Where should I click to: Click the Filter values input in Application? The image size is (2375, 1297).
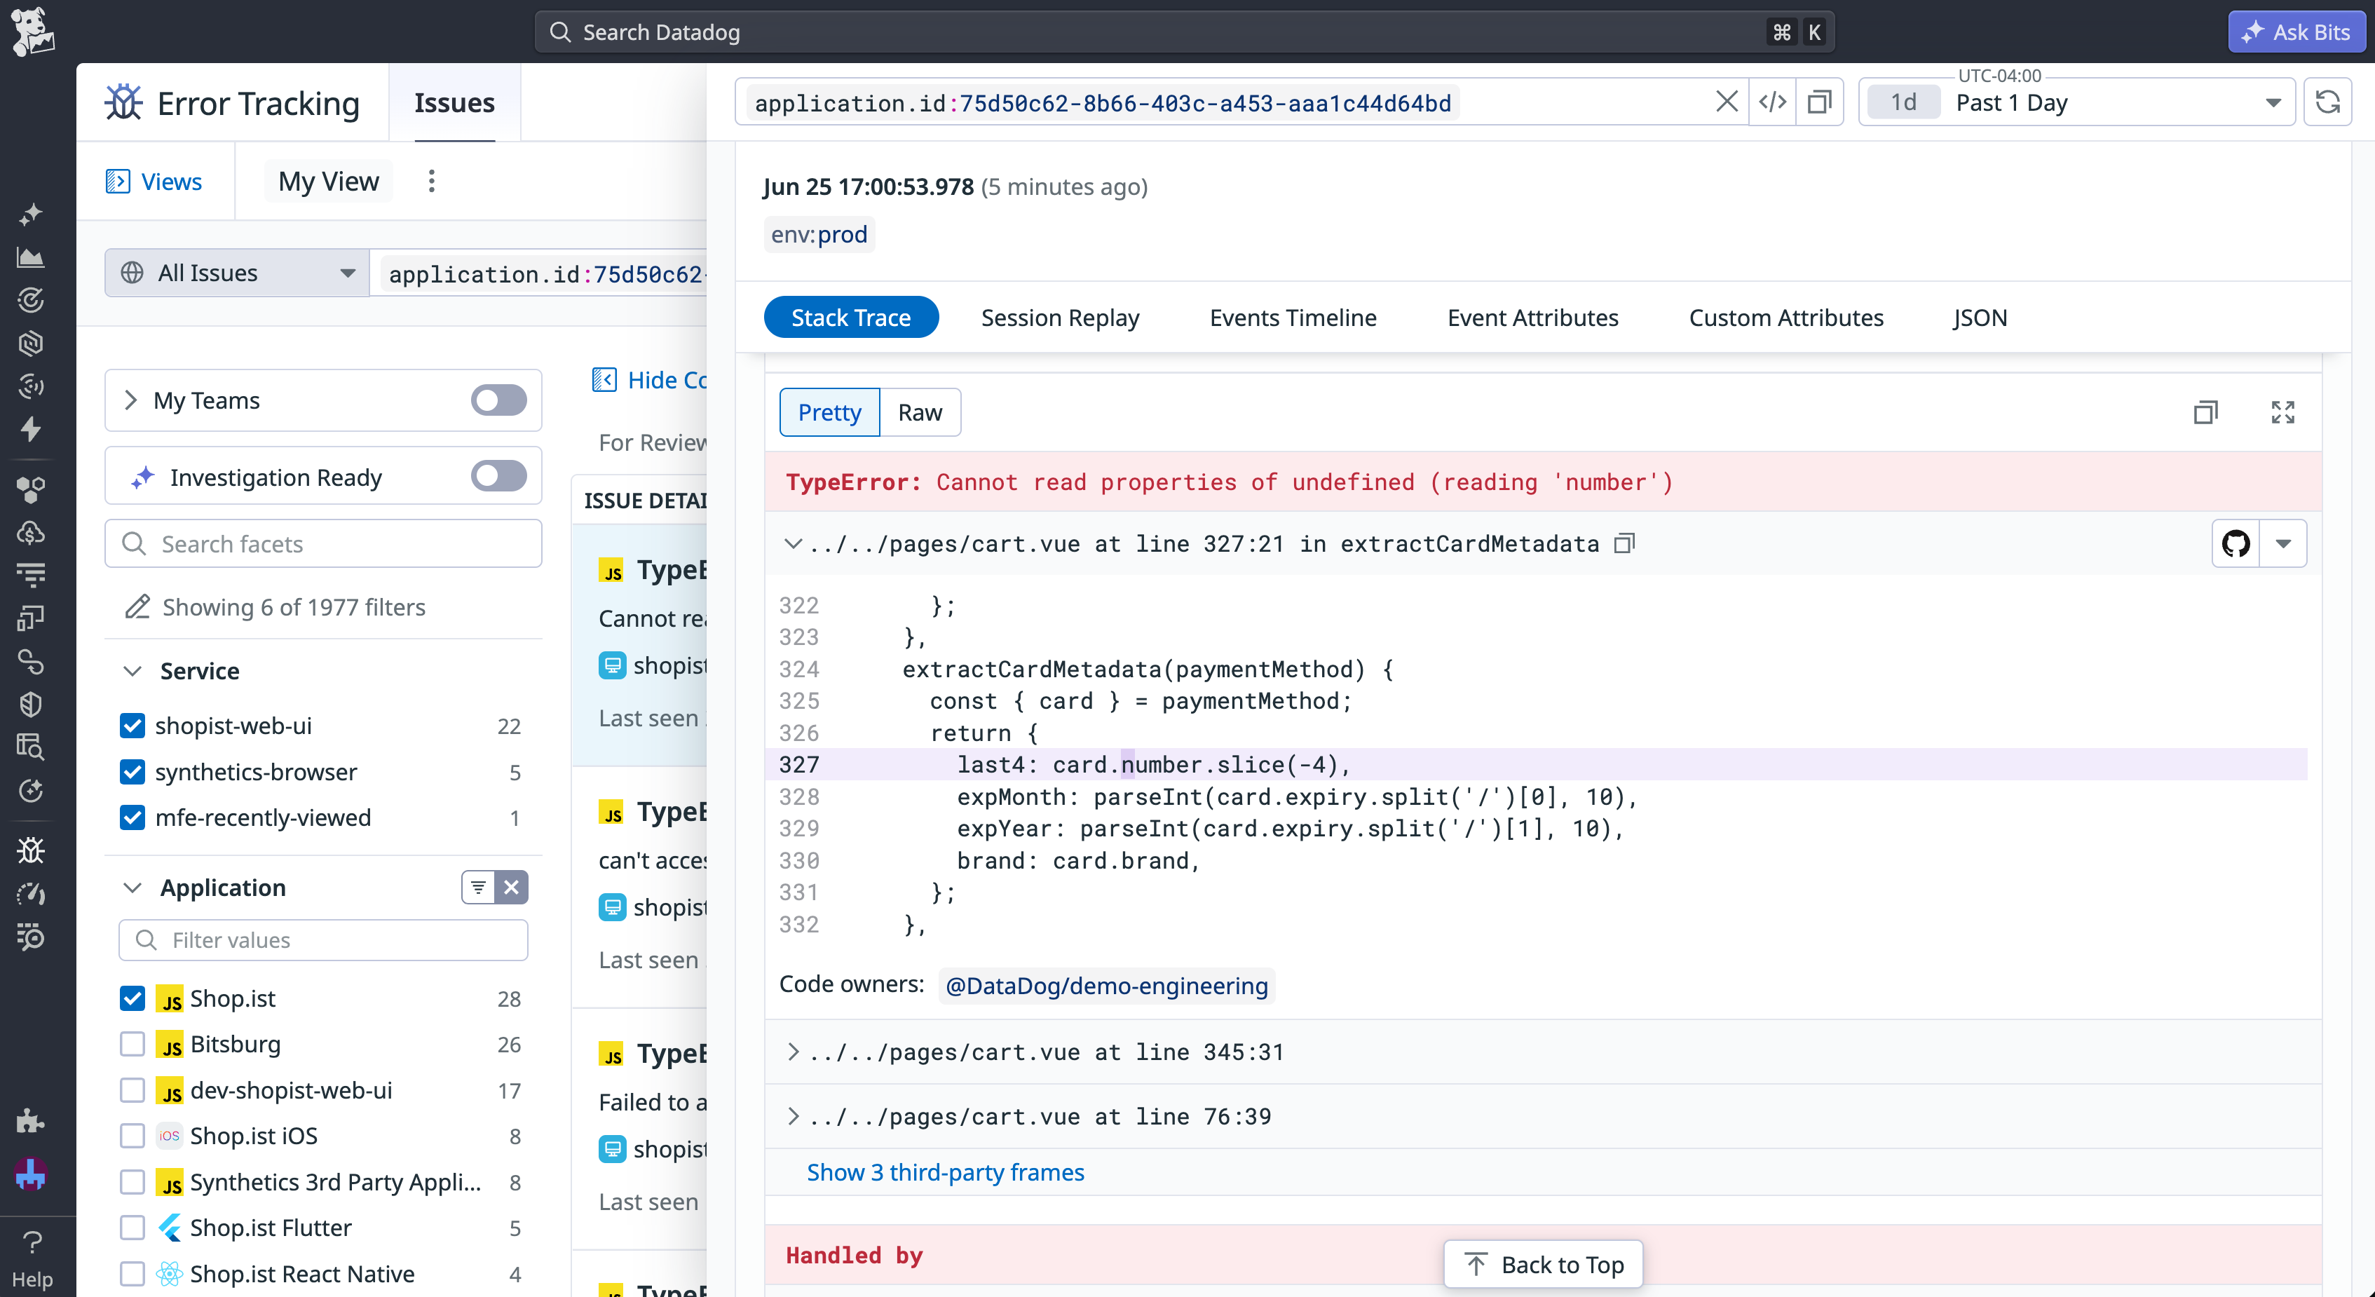[324, 940]
